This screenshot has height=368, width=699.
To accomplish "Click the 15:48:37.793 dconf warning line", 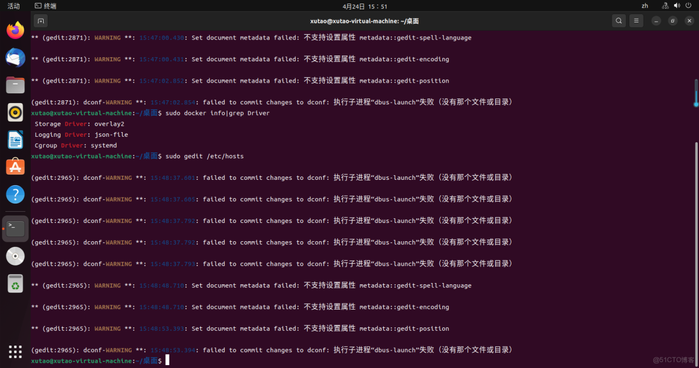I will pyautogui.click(x=272, y=264).
